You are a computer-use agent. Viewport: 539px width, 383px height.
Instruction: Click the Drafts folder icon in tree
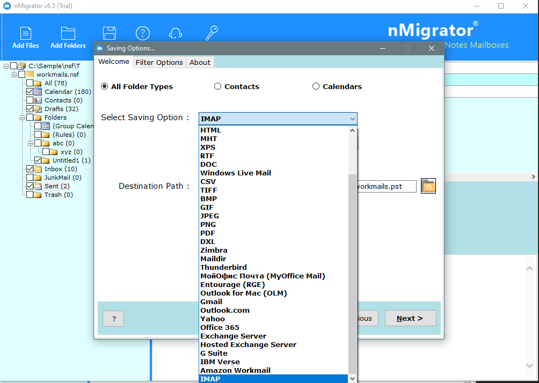(x=38, y=109)
